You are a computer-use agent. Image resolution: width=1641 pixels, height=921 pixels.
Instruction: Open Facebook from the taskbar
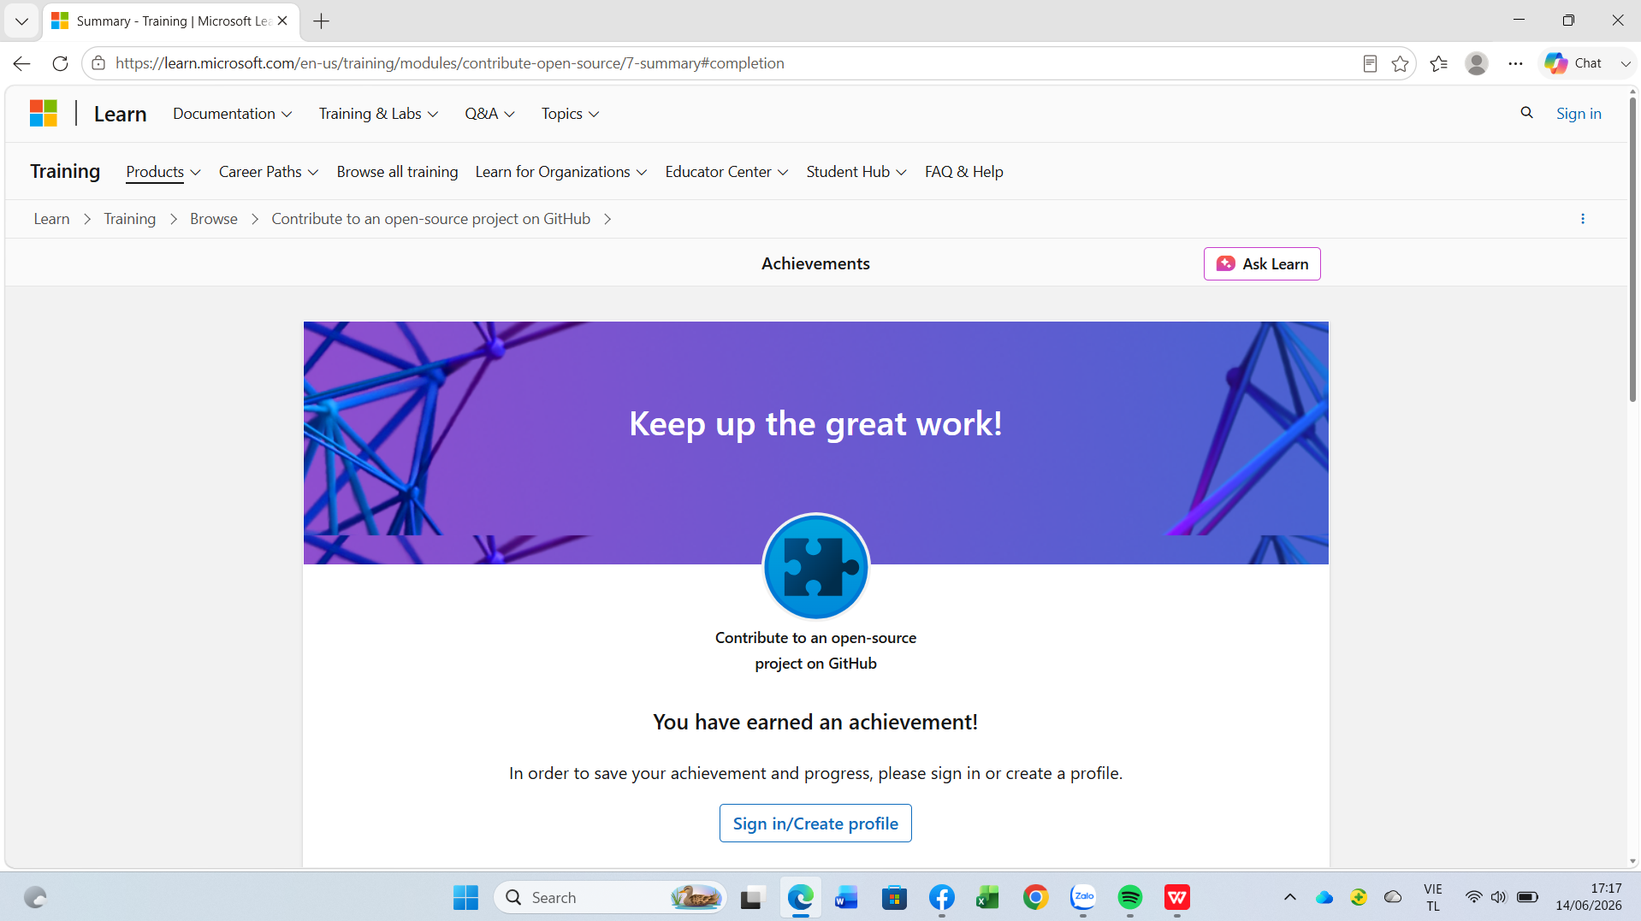tap(941, 897)
